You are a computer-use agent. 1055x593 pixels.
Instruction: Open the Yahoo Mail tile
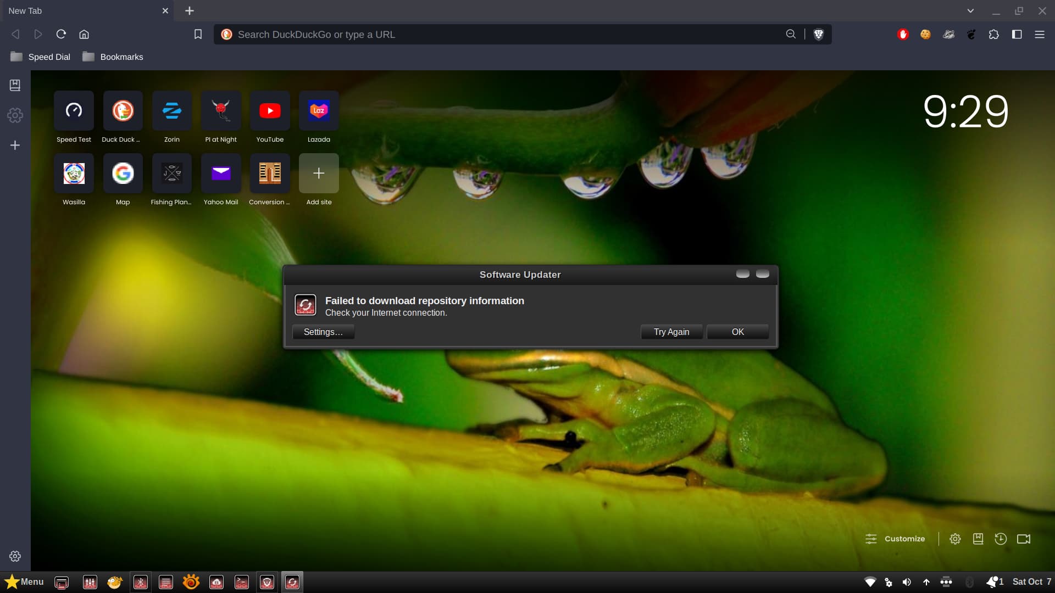click(221, 173)
